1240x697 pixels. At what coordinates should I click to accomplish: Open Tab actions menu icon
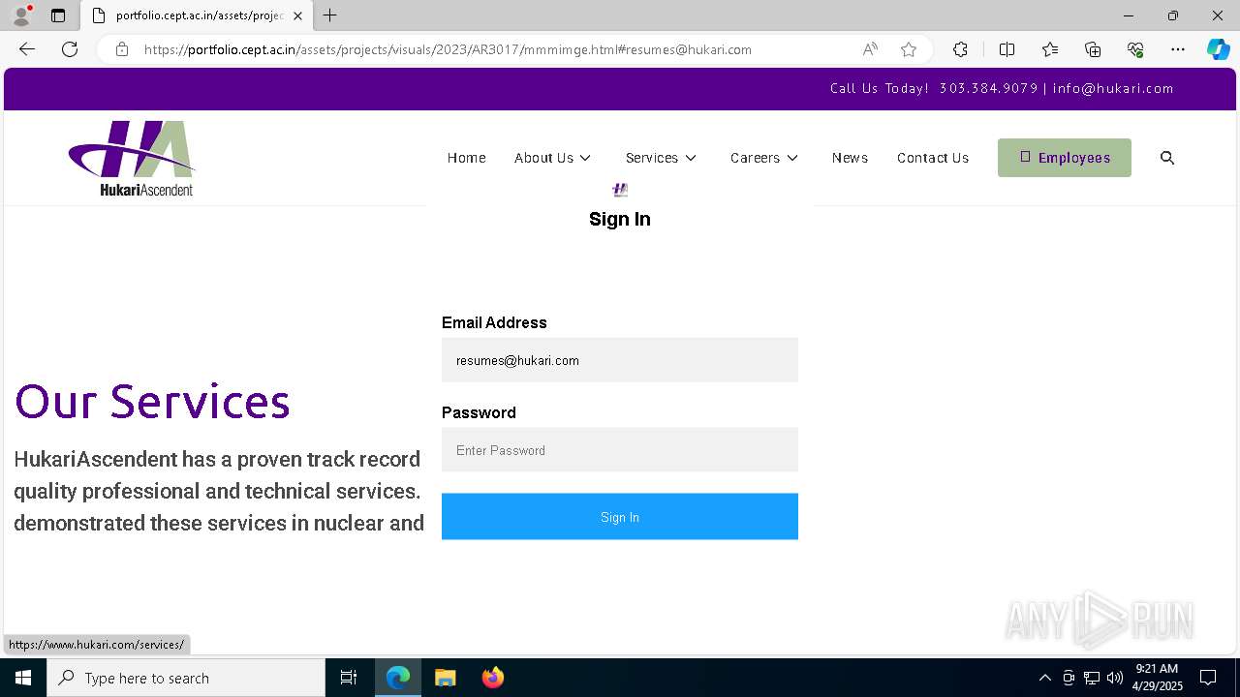coord(58,15)
